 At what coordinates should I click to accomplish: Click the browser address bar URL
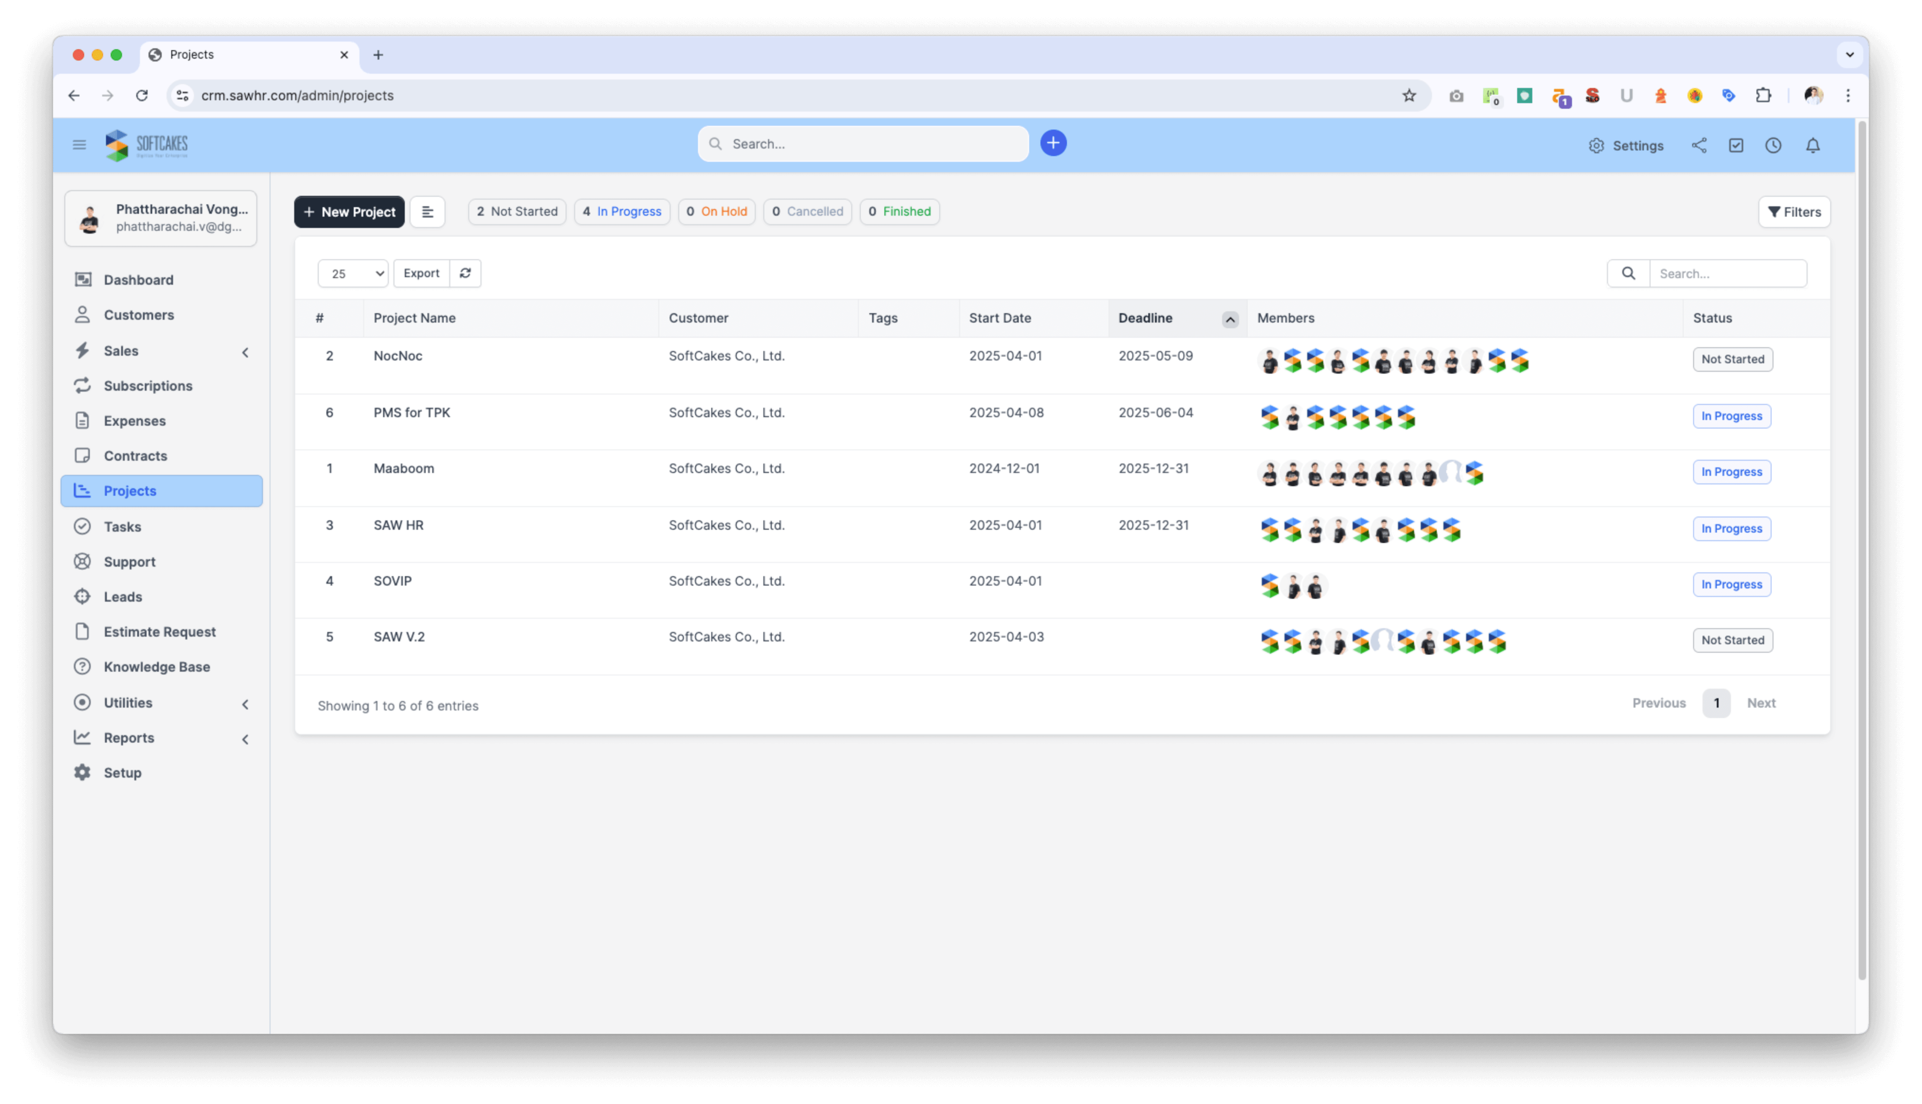297,96
